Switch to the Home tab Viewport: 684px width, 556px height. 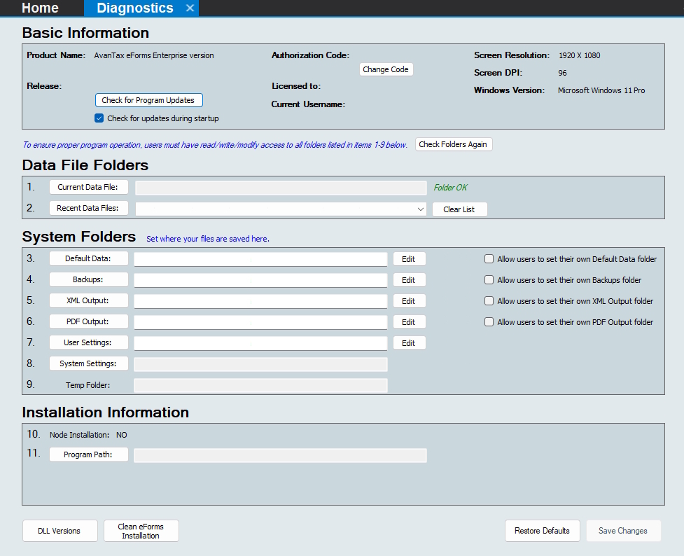40,8
